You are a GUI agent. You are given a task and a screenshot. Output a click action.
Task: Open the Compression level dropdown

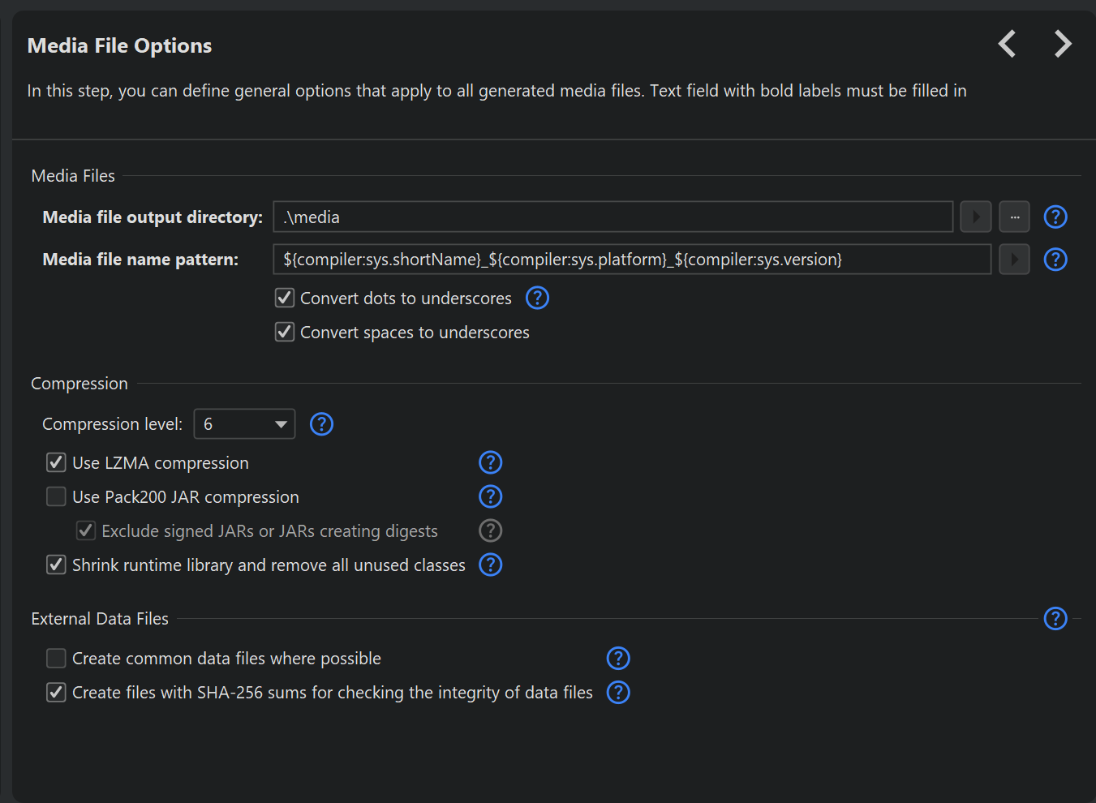click(244, 424)
